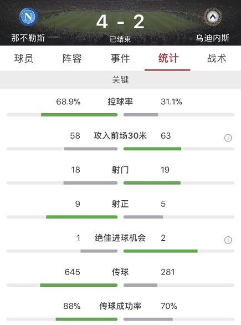
Task: Click Napoli's green 传球 passes bar
Action: [79, 285]
